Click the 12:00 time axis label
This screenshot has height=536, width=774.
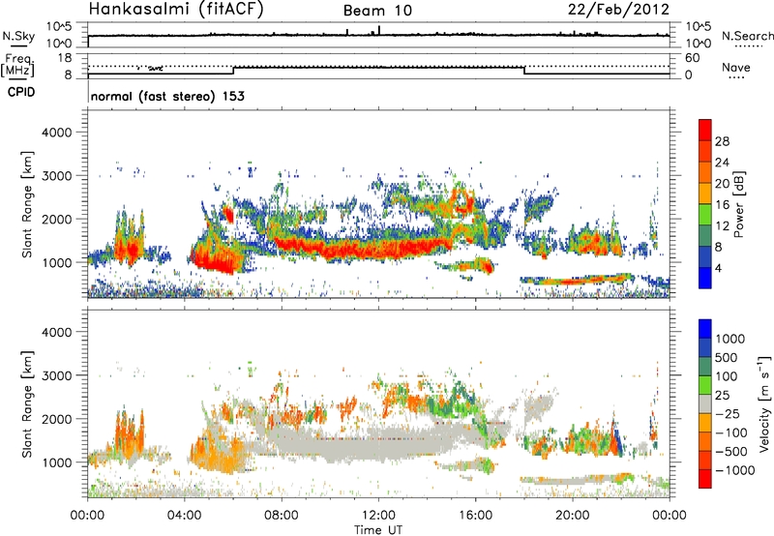pos(378,516)
